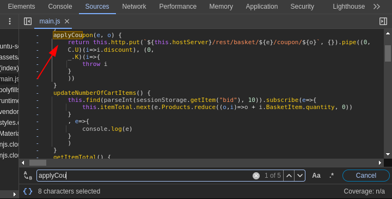Open the Memory tab
Image resolution: width=392 pixels, height=199 pixels.
pos(221,7)
